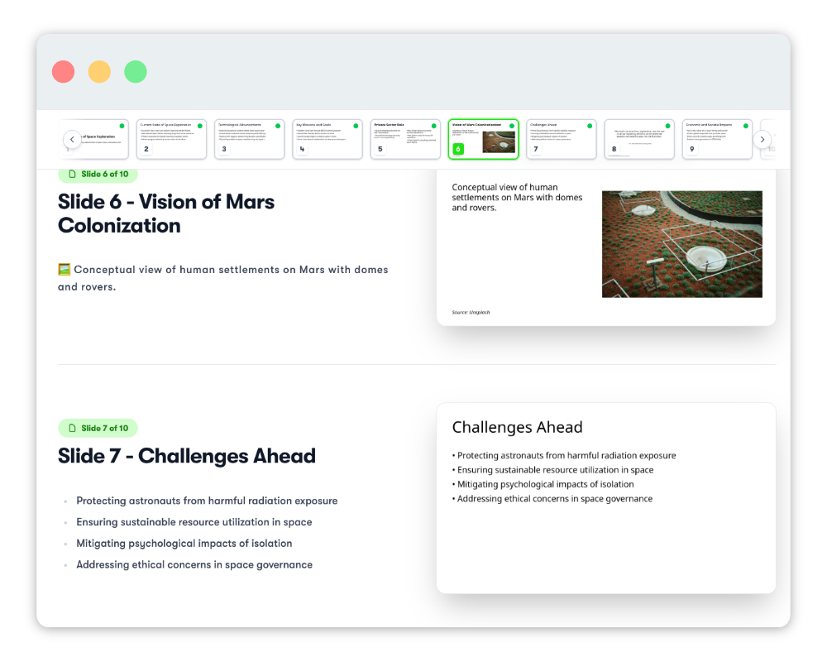Click the right chevron to reveal slide 10
Viewport: 827px width, 662px height.
[x=762, y=139]
